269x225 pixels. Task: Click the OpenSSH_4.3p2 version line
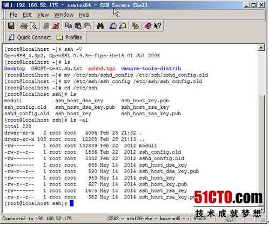(82, 56)
